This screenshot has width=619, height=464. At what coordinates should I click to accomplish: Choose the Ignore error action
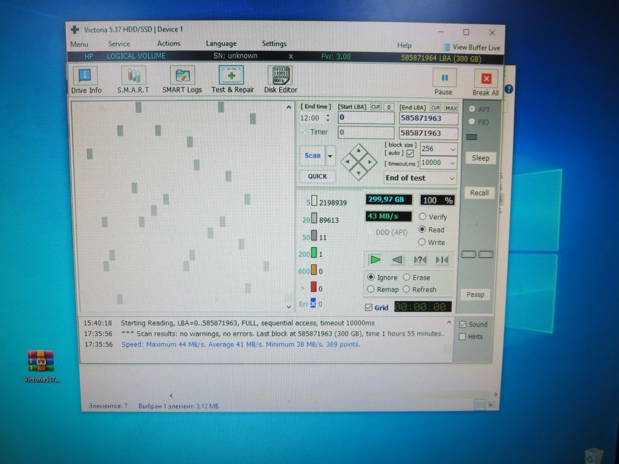[371, 277]
